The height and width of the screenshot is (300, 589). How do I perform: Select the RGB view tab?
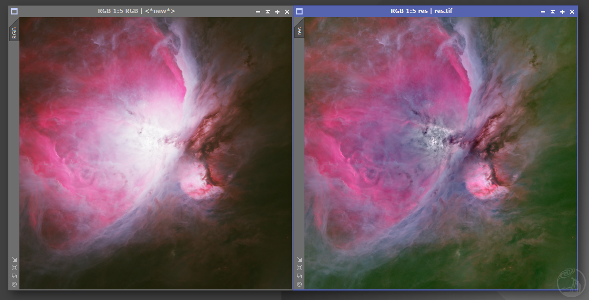[14, 32]
